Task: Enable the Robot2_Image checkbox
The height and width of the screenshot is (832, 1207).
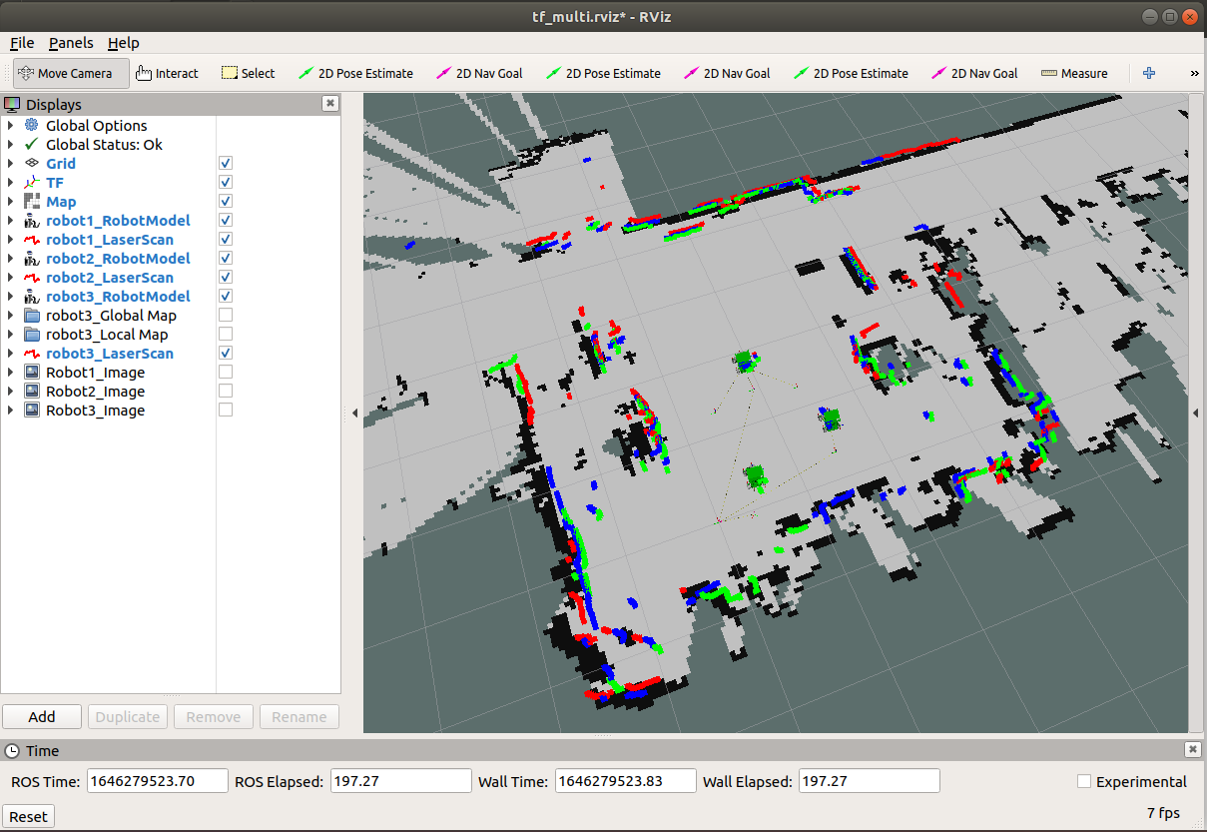Action: [x=226, y=391]
